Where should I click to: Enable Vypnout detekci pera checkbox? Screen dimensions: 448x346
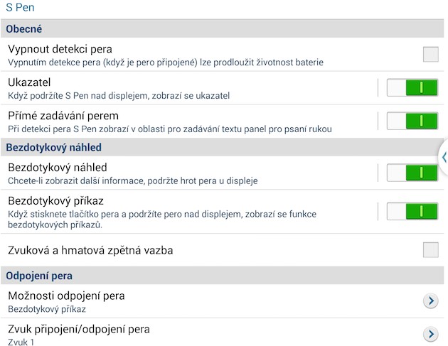click(430, 54)
